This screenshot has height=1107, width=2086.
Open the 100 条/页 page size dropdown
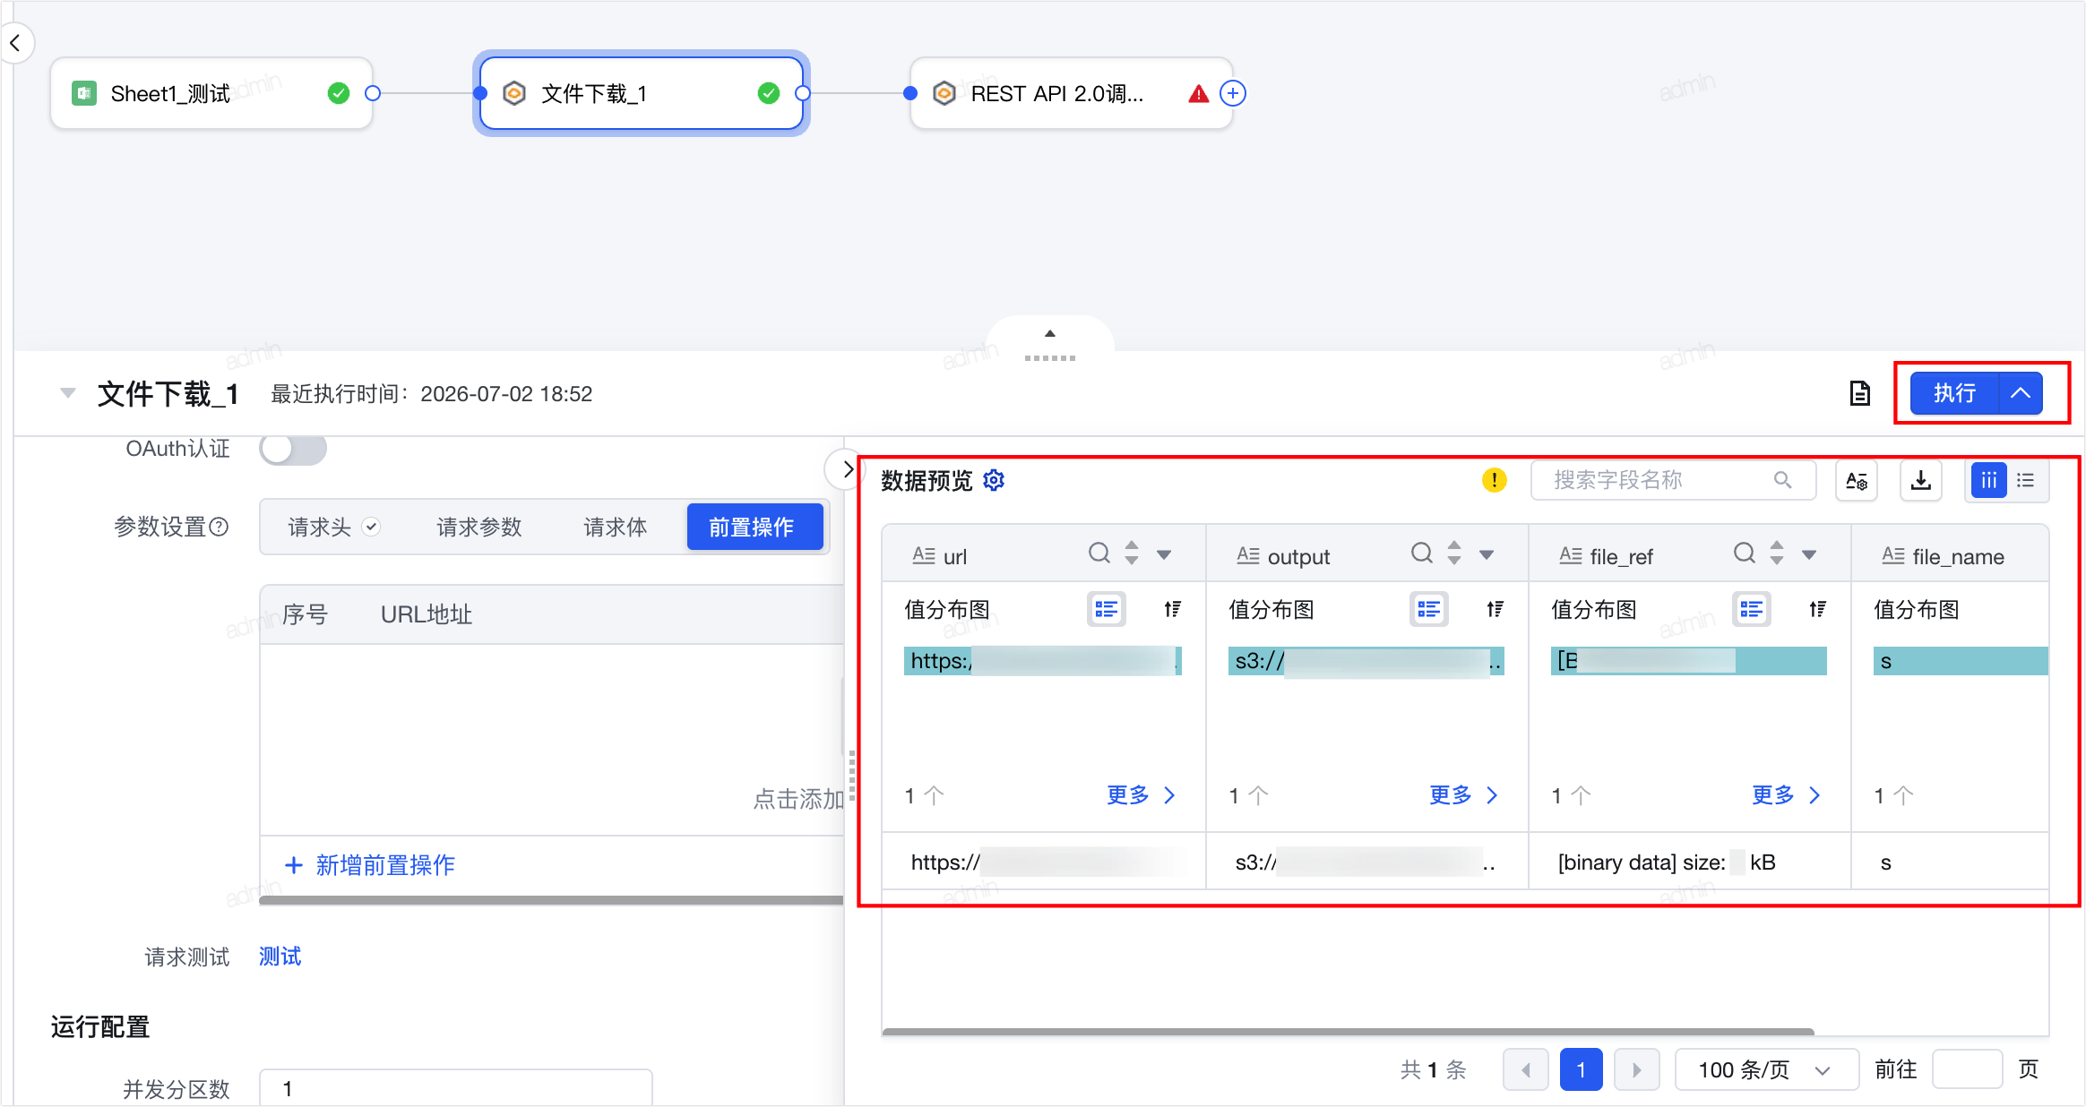(1766, 1069)
